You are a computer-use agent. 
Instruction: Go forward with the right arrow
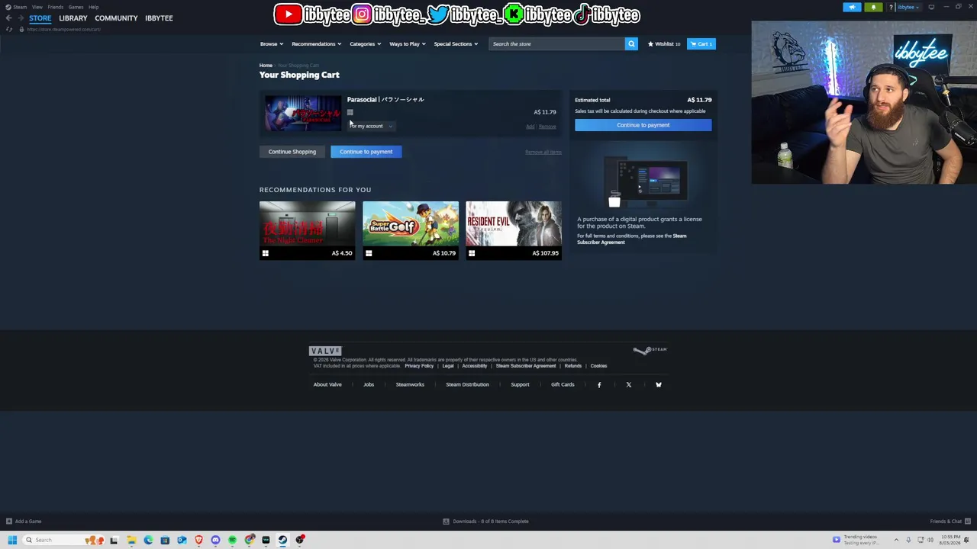(20, 18)
